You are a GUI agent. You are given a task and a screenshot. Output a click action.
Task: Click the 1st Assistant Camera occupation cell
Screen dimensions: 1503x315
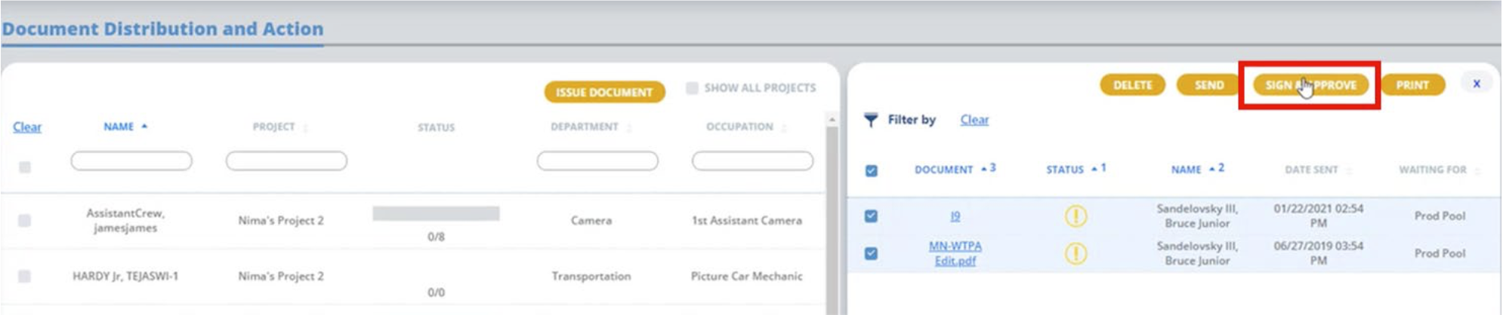747,220
